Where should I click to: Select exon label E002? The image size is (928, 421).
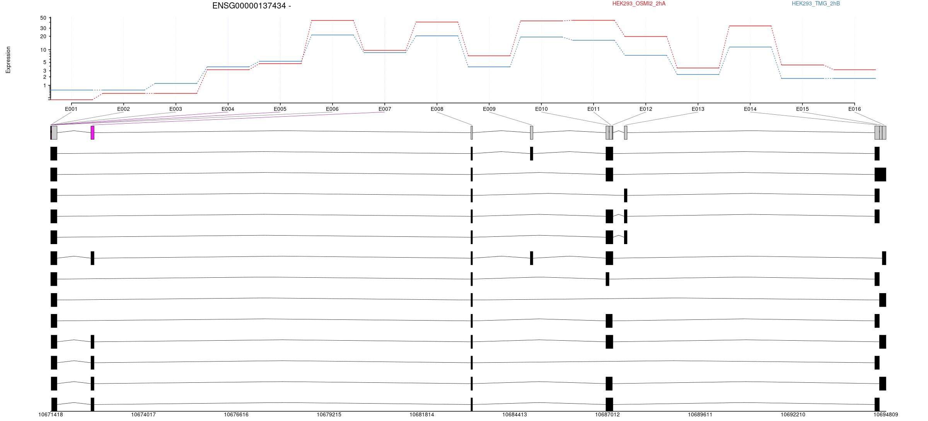[x=123, y=109]
